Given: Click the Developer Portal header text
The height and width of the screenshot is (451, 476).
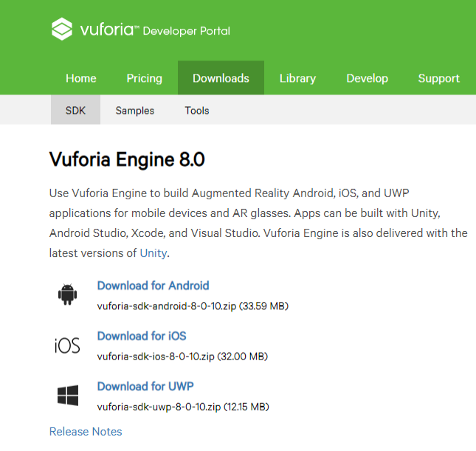Looking at the screenshot, I should (x=187, y=31).
